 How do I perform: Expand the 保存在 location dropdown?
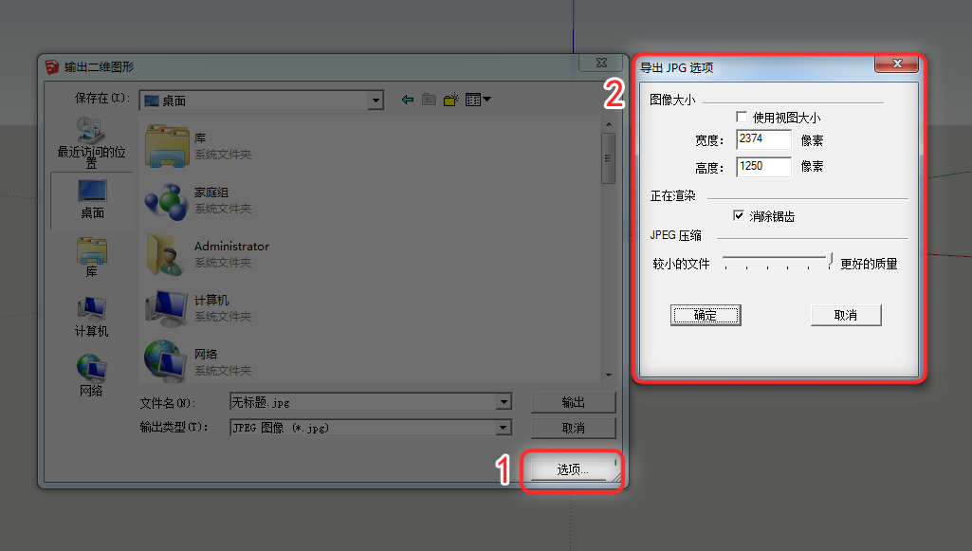coord(375,100)
